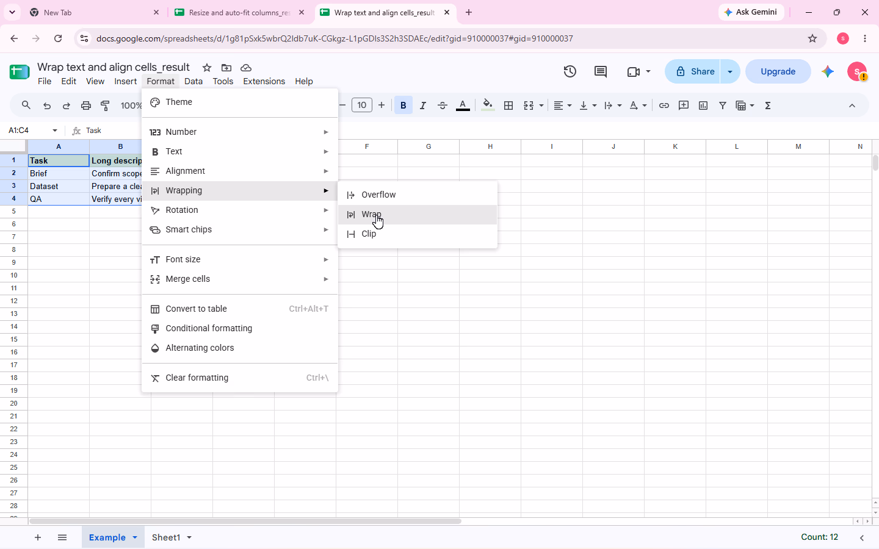Viewport: 879px width, 549px height.
Task: Undo the last action
Action: (47, 106)
